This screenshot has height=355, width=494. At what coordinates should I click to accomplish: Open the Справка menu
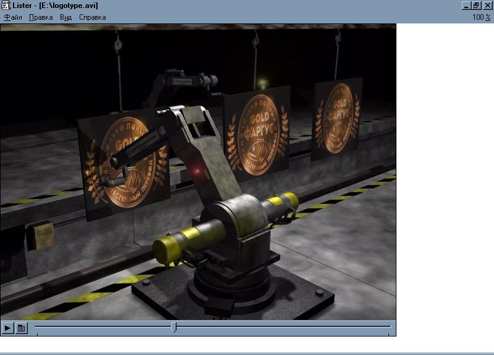92,17
